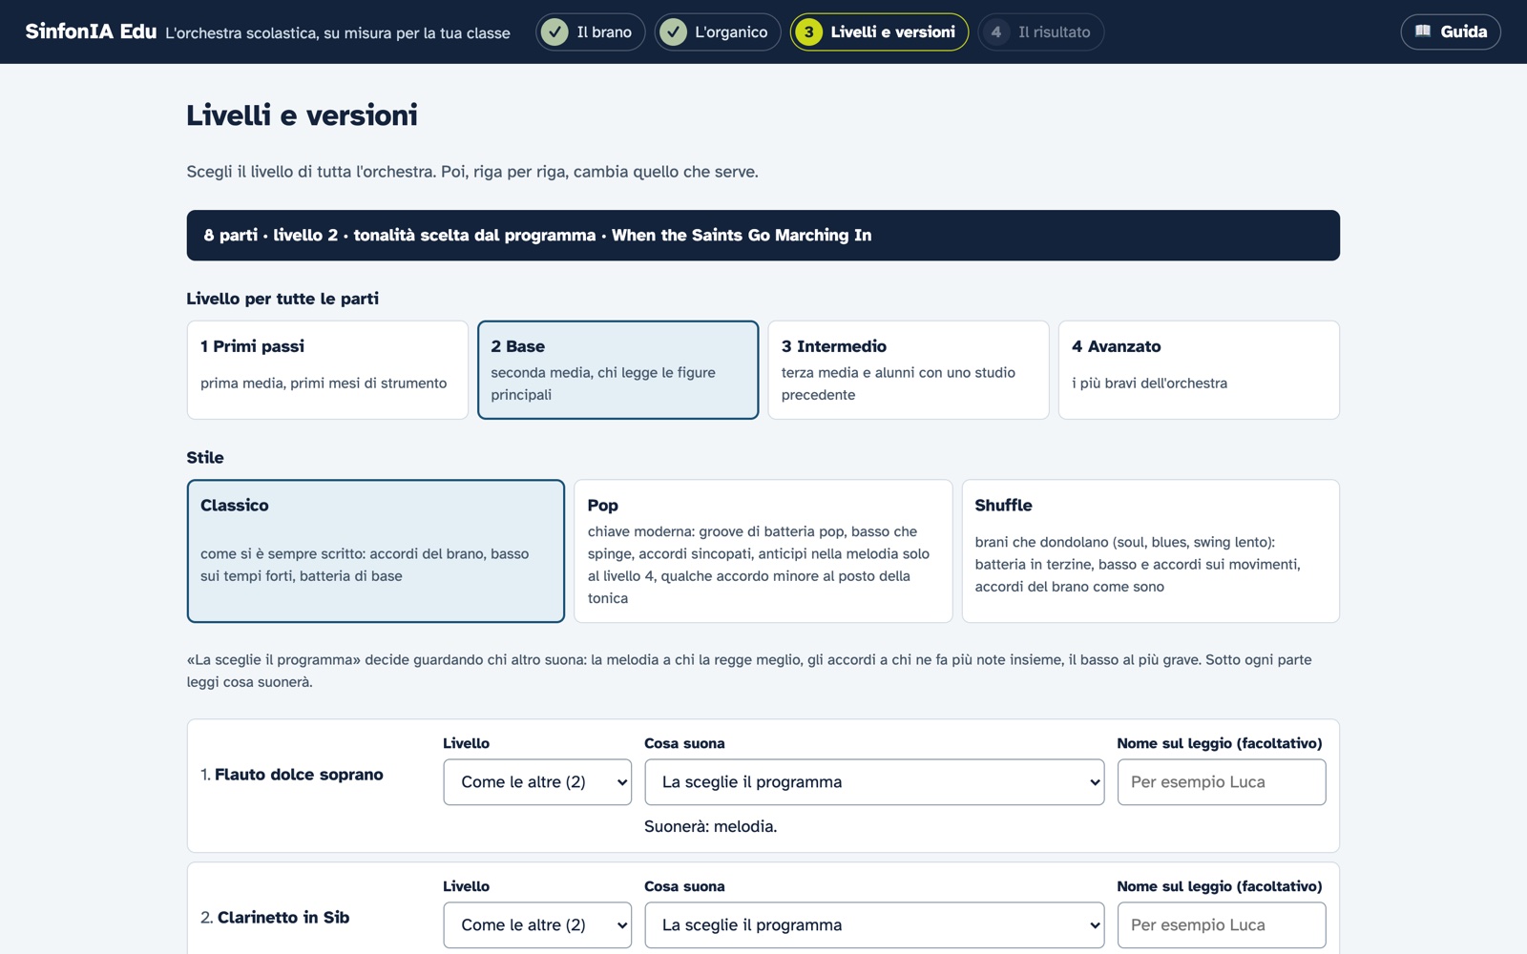Click the checkmark icon beside L'organico
Screen dimensions: 1527x954
[x=673, y=32]
